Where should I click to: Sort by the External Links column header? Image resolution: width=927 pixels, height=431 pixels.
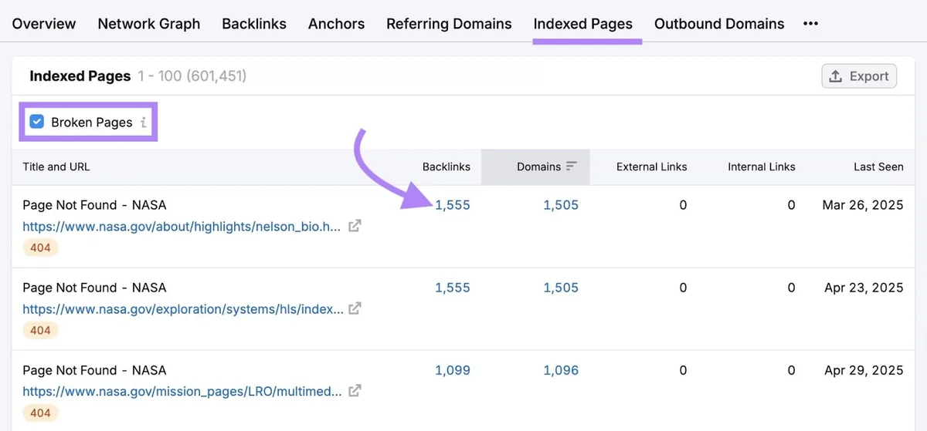651,167
